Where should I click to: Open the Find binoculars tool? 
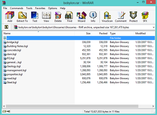tap(70, 17)
